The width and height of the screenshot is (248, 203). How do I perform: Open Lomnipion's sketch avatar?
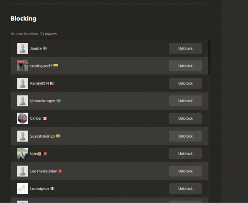[x=23, y=189]
